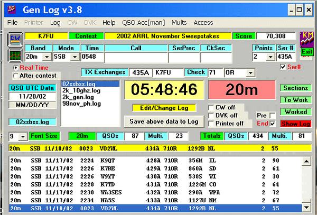The image size is (317, 215).
Task: Toggle the Ser# checkbox
Action: [x=283, y=67]
